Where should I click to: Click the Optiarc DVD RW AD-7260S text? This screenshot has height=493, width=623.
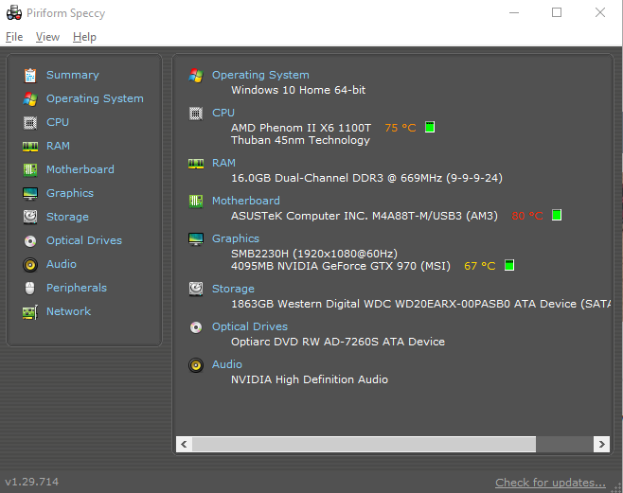pos(338,342)
